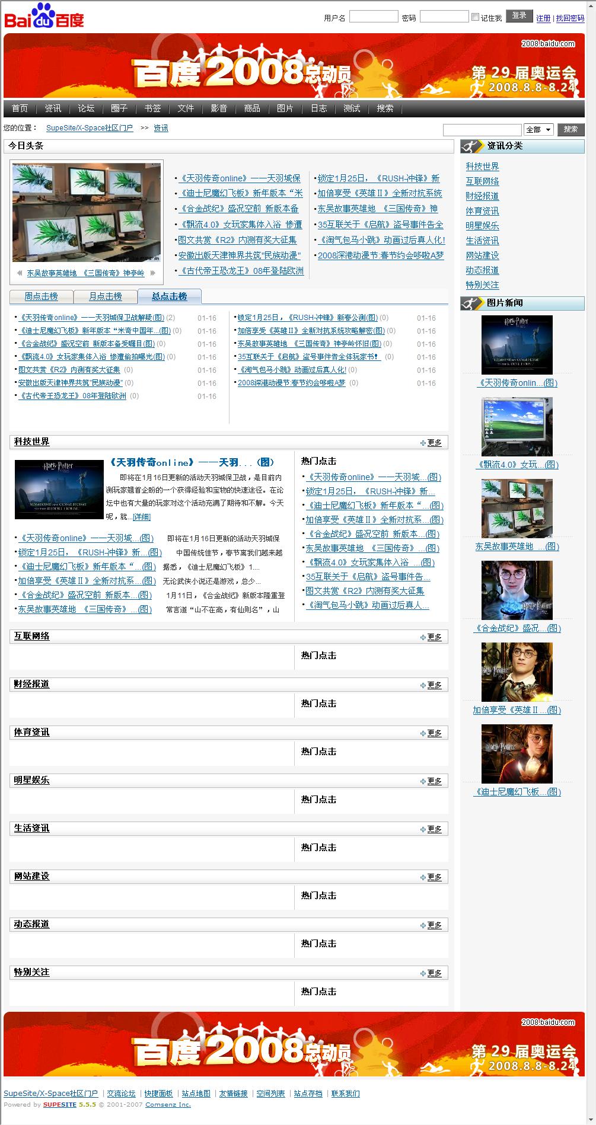Click 交流论坛 in the footer
This screenshot has width=596, height=1125.
point(121,1094)
